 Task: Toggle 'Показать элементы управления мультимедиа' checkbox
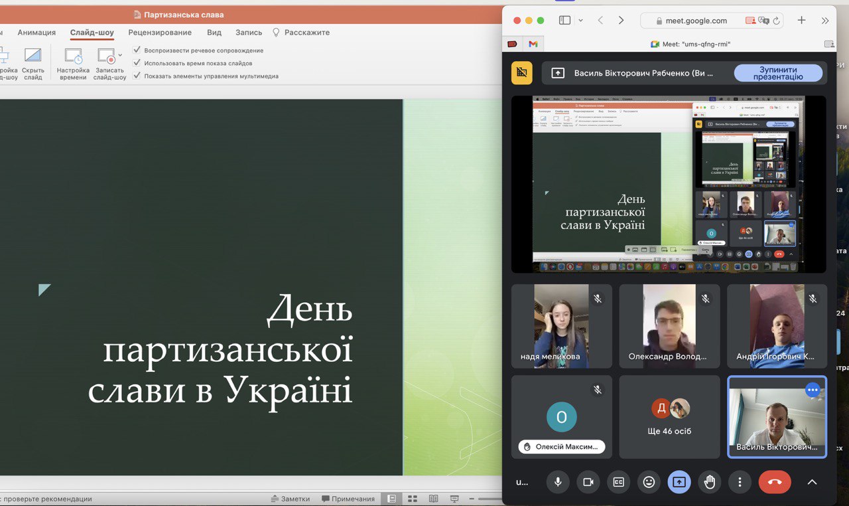coord(137,76)
